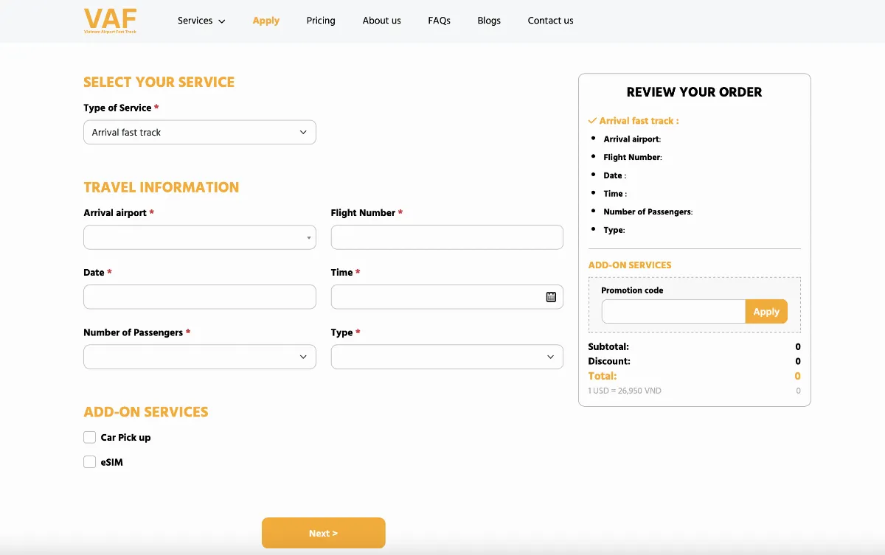Viewport: 885px width, 555px height.
Task: Expand the Number of Passengers dropdown
Action: [x=200, y=357]
